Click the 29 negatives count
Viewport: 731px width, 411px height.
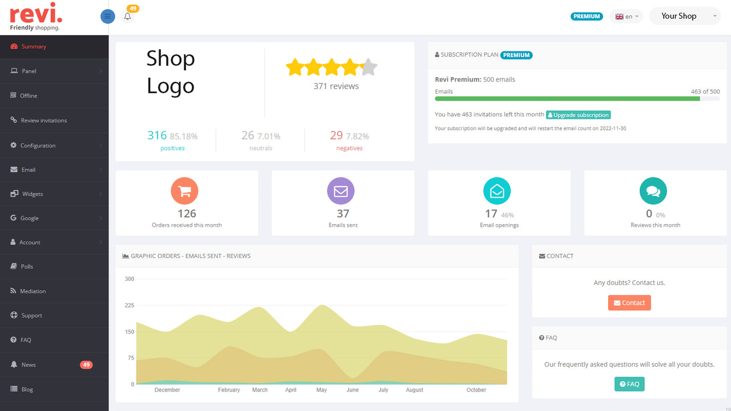[x=336, y=135]
